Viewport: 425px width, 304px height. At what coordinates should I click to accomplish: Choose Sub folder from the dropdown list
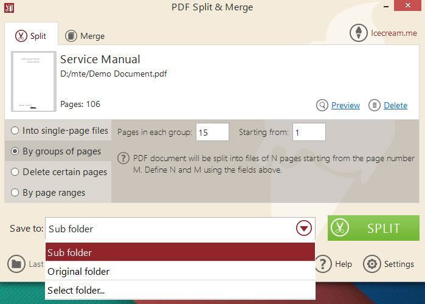(180, 252)
